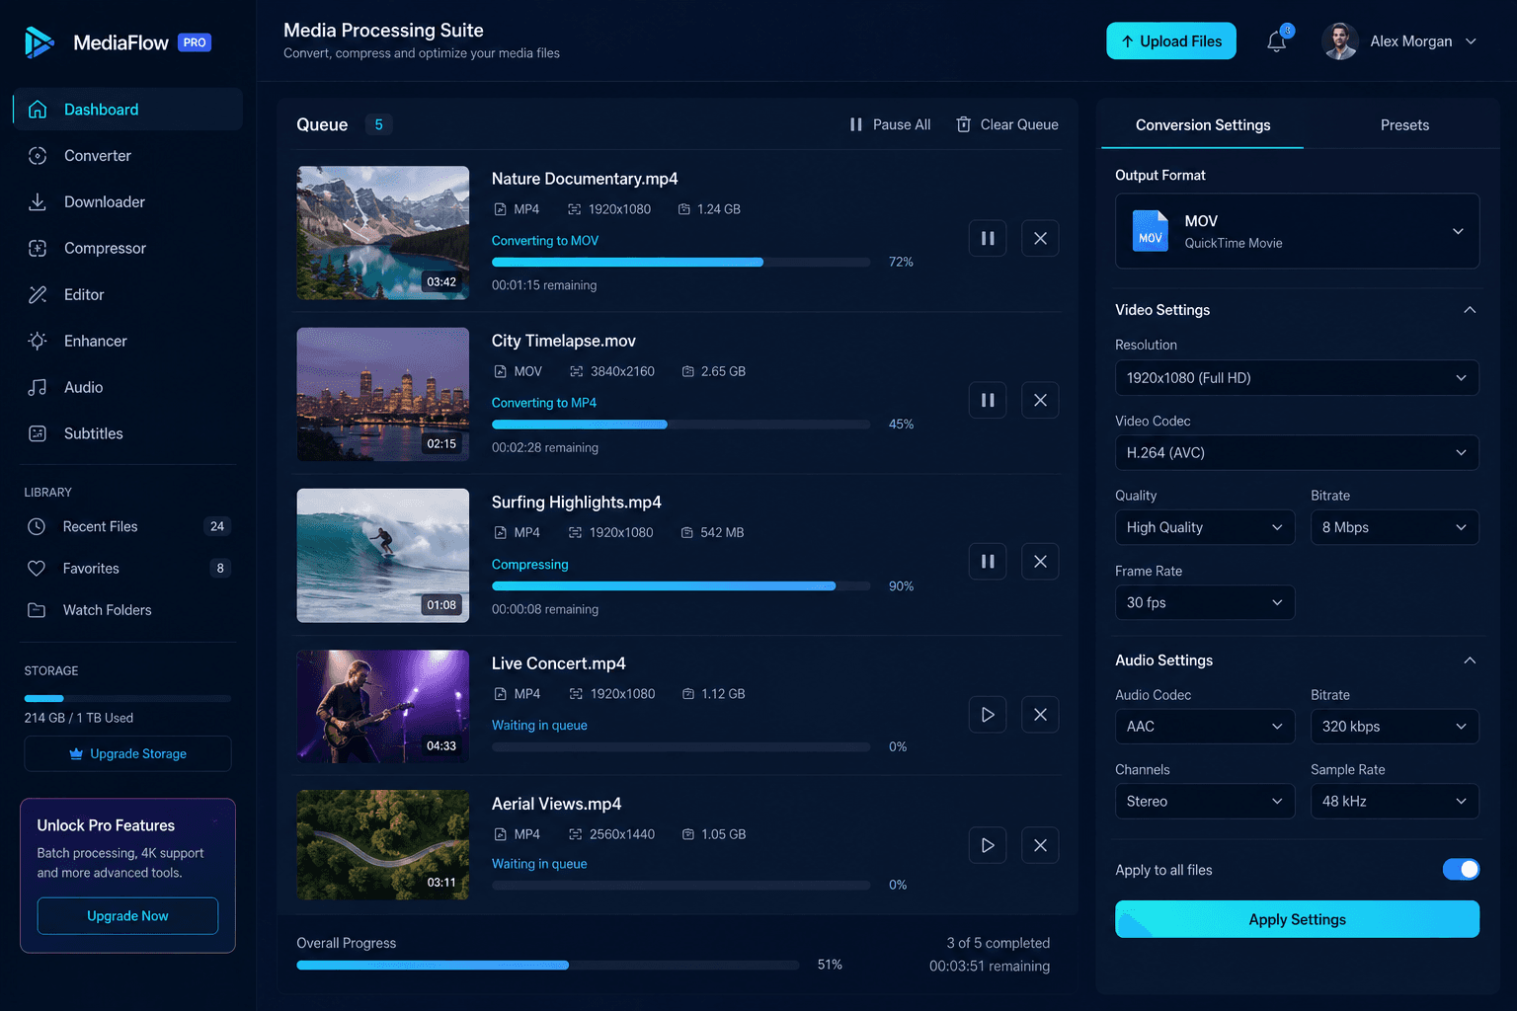Image resolution: width=1517 pixels, height=1011 pixels.
Task: Click the Compressor icon in sidebar
Action: (38, 248)
